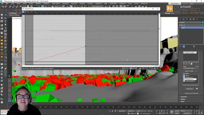Viewport: 204px width, 115px height.
Task: Activate the Select and Rotate tool
Action: tap(46, 6)
